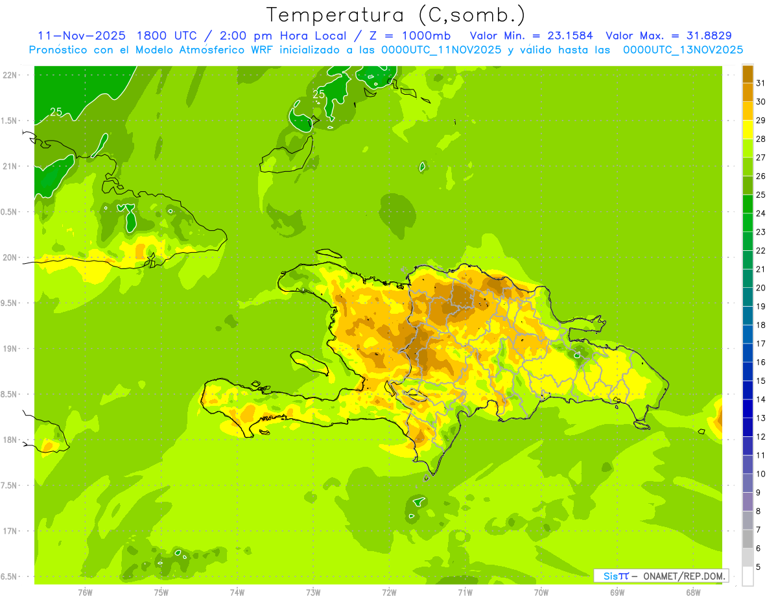Click the color scale value '19'
778x601 pixels.
[x=761, y=307]
